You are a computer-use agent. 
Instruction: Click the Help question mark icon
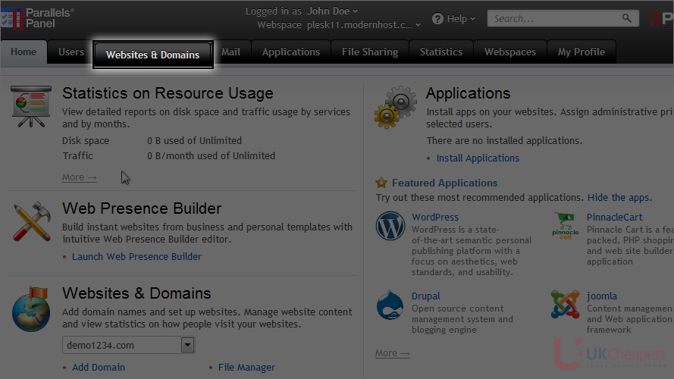coord(437,18)
